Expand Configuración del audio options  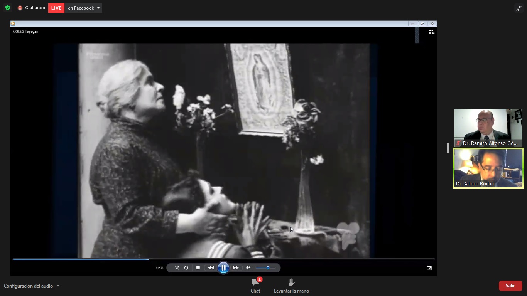tap(58, 286)
